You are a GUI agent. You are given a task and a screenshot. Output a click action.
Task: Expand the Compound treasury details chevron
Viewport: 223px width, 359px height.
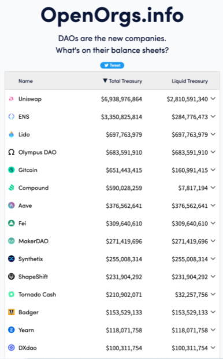point(213,188)
